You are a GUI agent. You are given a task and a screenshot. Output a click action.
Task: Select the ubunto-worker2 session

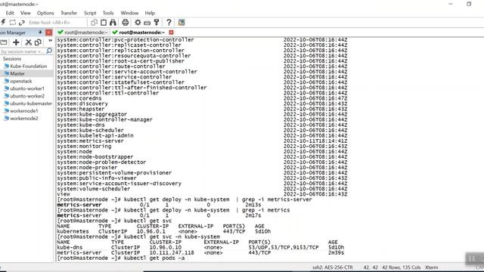click(27, 96)
